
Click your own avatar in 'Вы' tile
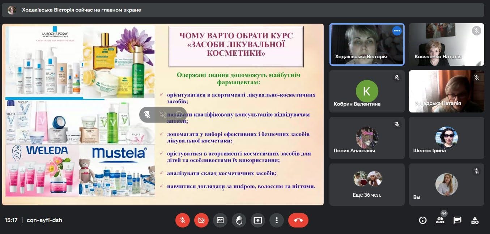point(447,184)
